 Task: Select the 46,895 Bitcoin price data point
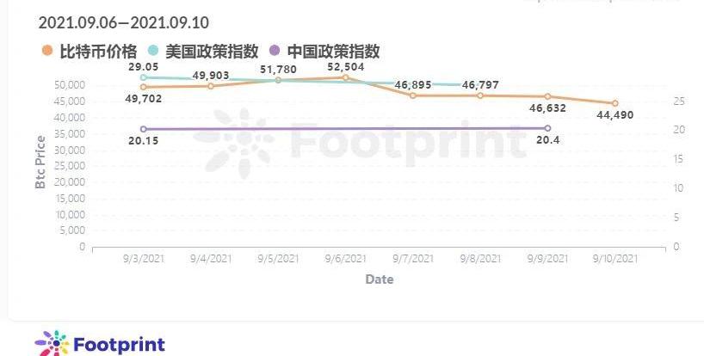pyautogui.click(x=412, y=95)
